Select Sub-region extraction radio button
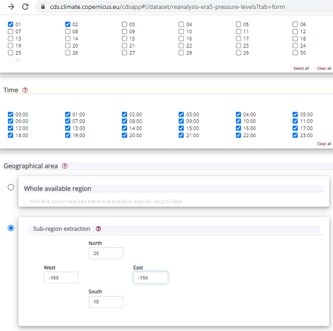Screen dimensions: 333x331 tap(11, 228)
